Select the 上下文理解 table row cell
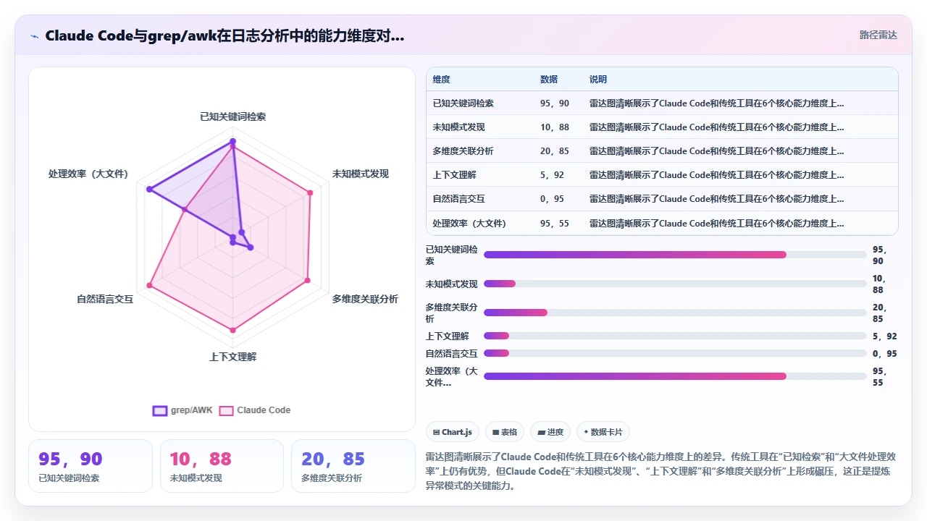927x521 pixels. tap(454, 175)
